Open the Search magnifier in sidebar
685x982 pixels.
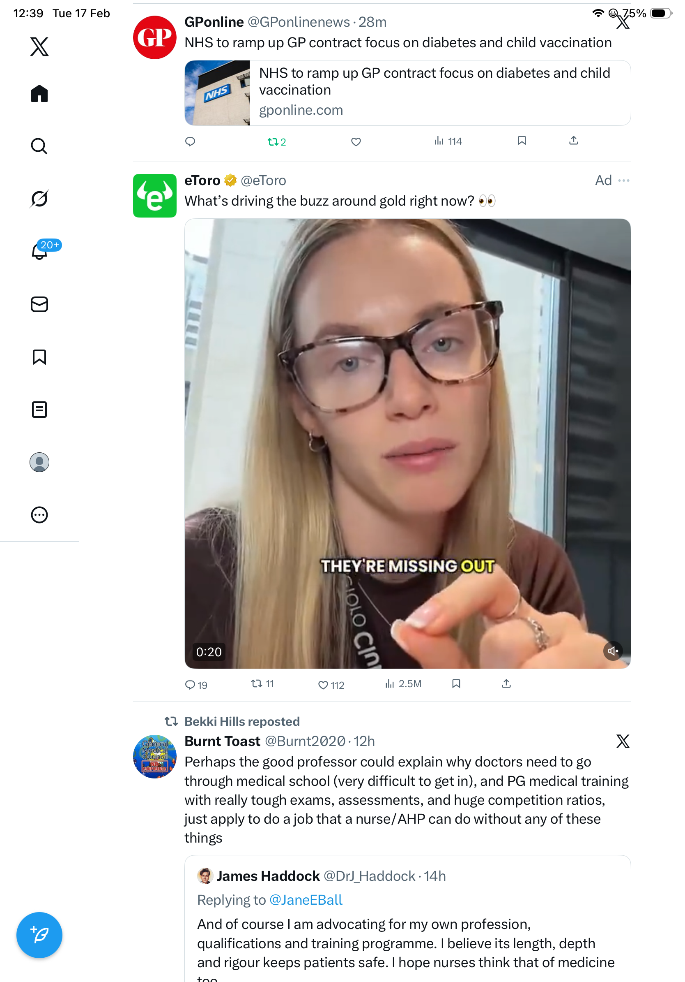pos(39,146)
